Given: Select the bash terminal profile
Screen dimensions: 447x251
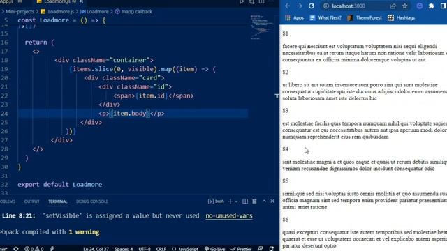Looking at the screenshot, I should point(216,201).
